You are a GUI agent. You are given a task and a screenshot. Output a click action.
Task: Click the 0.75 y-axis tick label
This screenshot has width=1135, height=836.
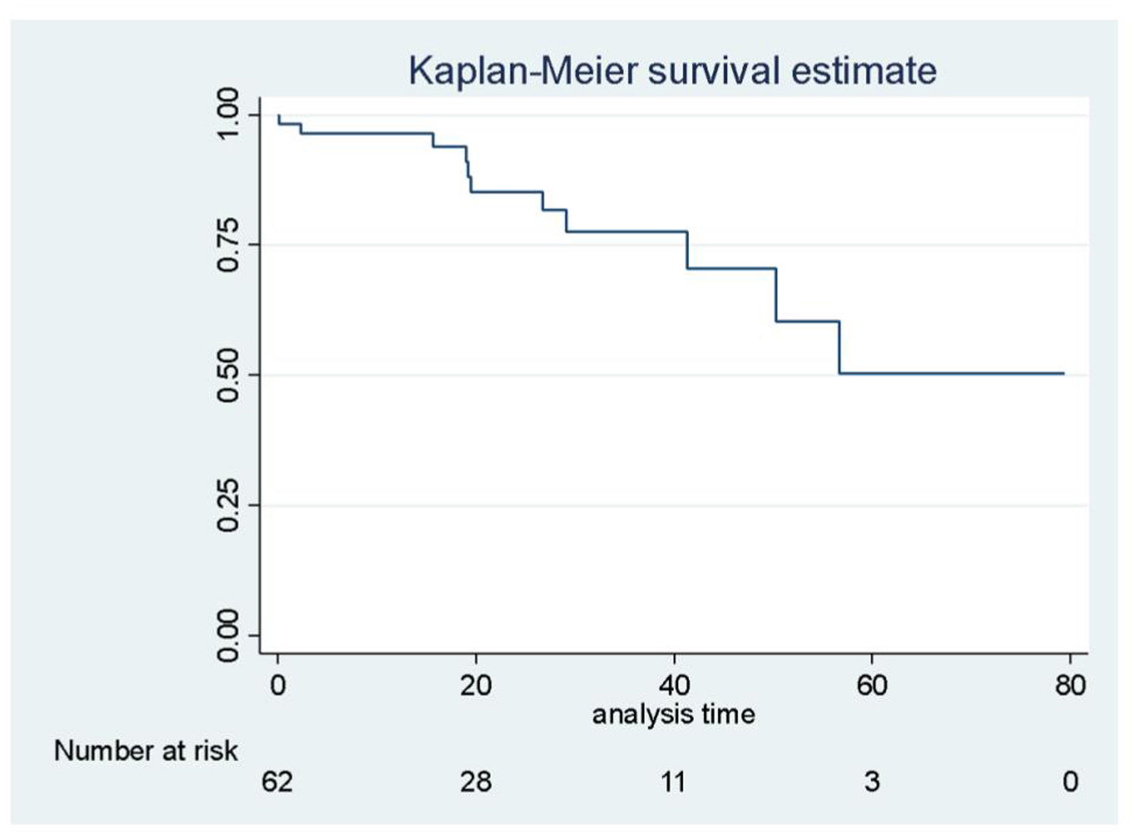tap(228, 244)
